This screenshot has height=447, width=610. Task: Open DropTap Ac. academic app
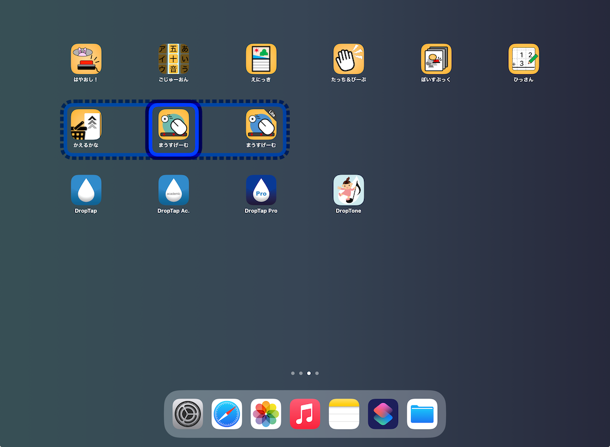point(173,190)
